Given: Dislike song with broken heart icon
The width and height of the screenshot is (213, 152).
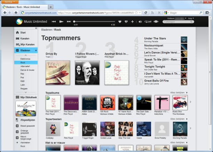Looking at the screenshot, I should (x=126, y=22).
